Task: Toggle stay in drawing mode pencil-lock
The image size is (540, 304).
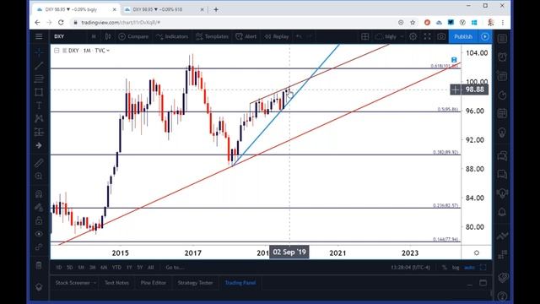Action: pos(39,207)
